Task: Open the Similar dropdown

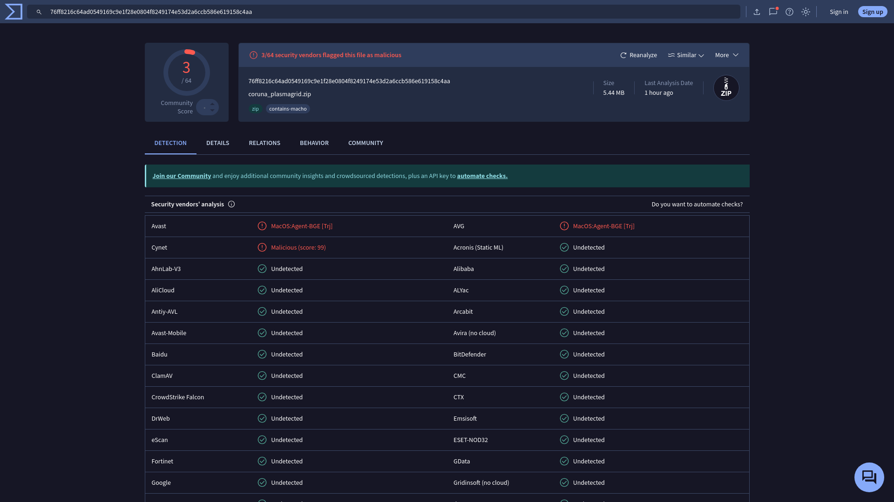Action: 685,55
